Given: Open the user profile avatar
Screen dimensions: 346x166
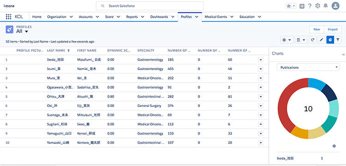Looking at the screenshot, I should (x=335, y=6).
